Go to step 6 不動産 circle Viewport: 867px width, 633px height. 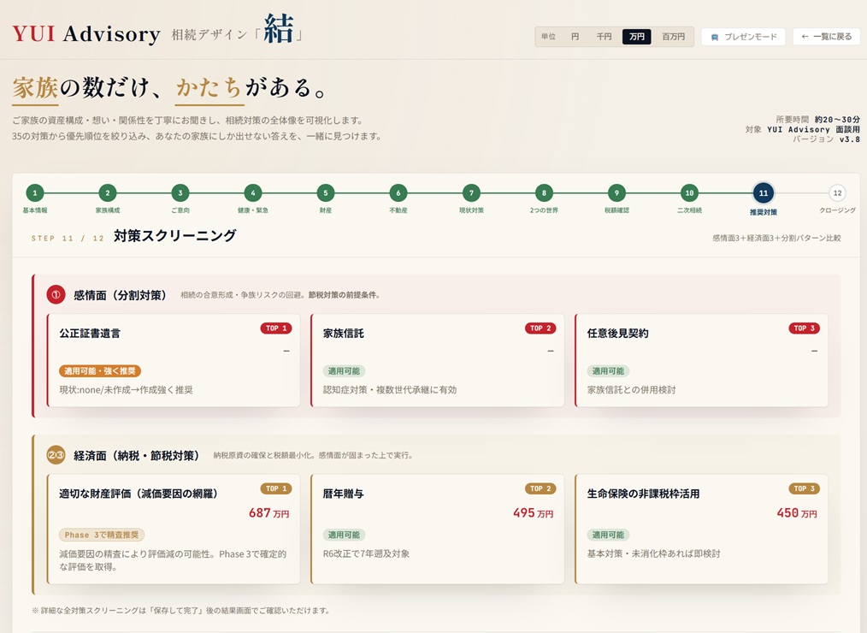click(398, 193)
